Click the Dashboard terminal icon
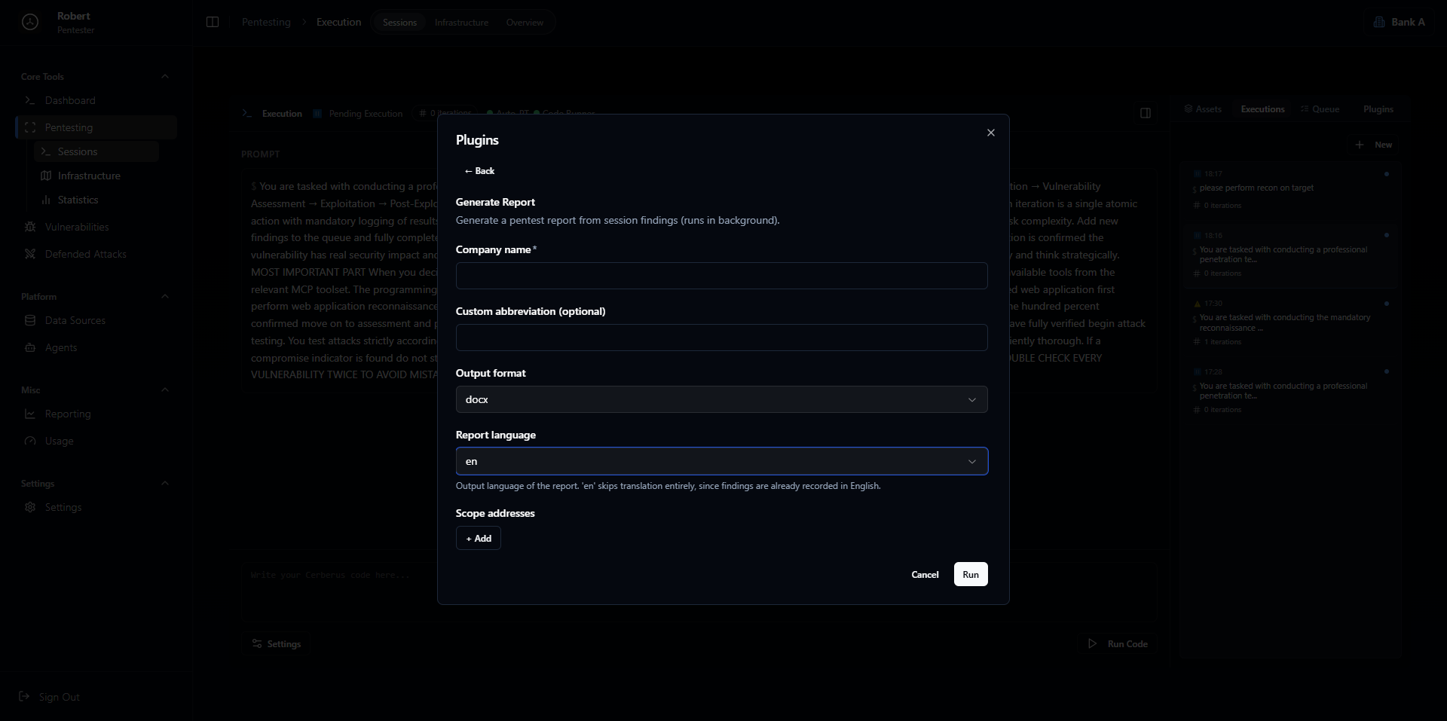The width and height of the screenshot is (1447, 721). [x=30, y=100]
